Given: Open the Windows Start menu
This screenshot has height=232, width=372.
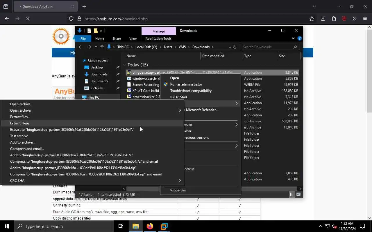Looking at the screenshot, I should pyautogui.click(x=7, y=226).
